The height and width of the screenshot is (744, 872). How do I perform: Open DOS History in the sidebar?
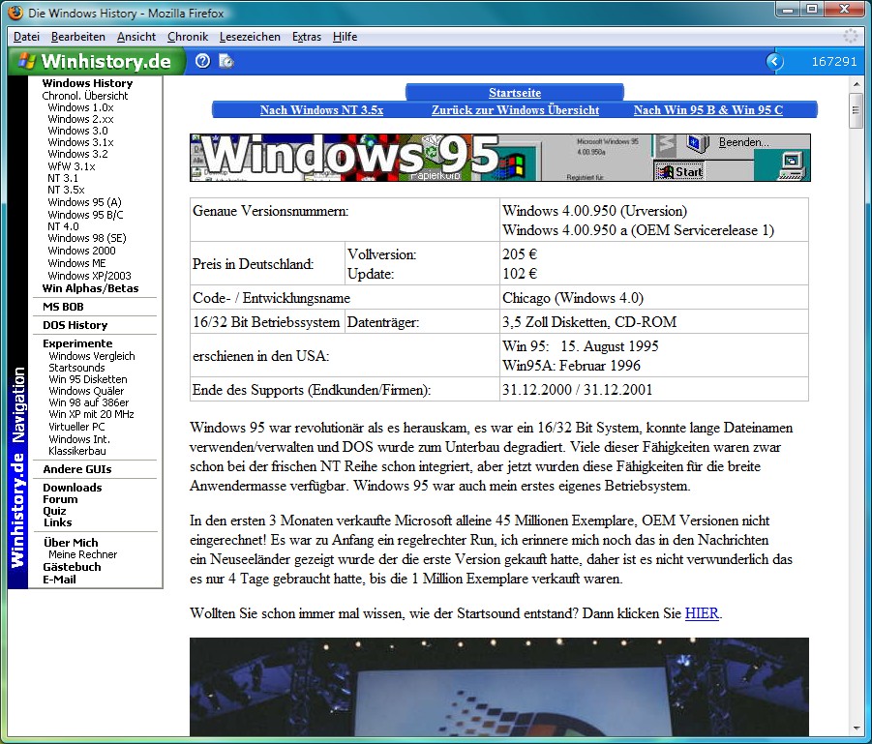pos(75,325)
